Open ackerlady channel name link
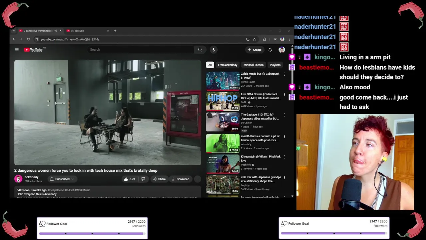 (x=32, y=177)
